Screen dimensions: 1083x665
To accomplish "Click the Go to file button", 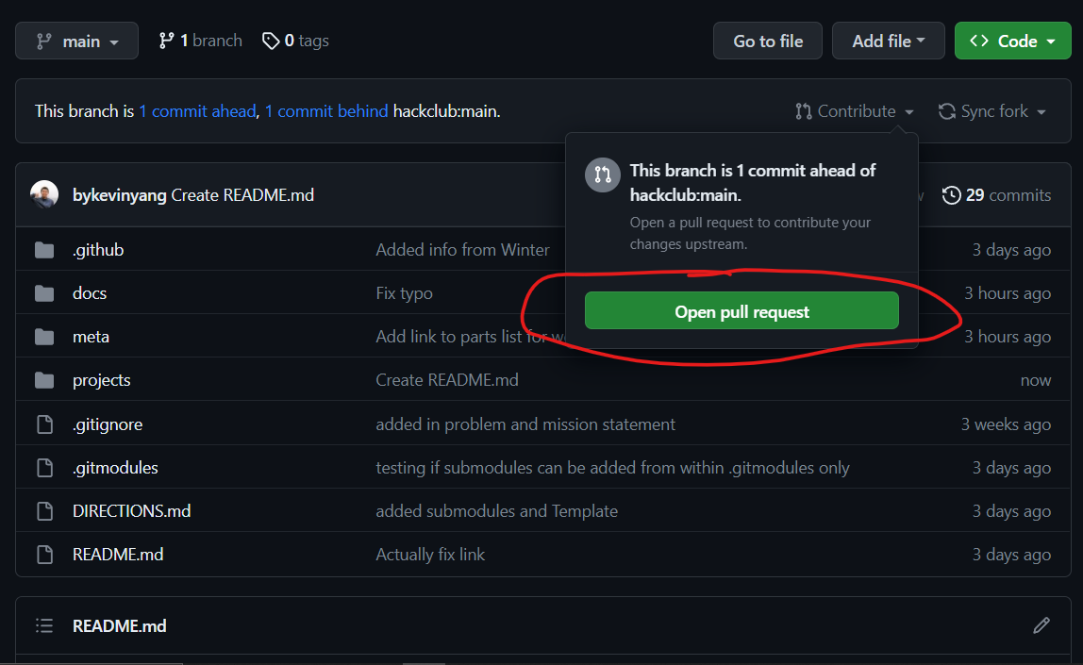I will (x=767, y=41).
